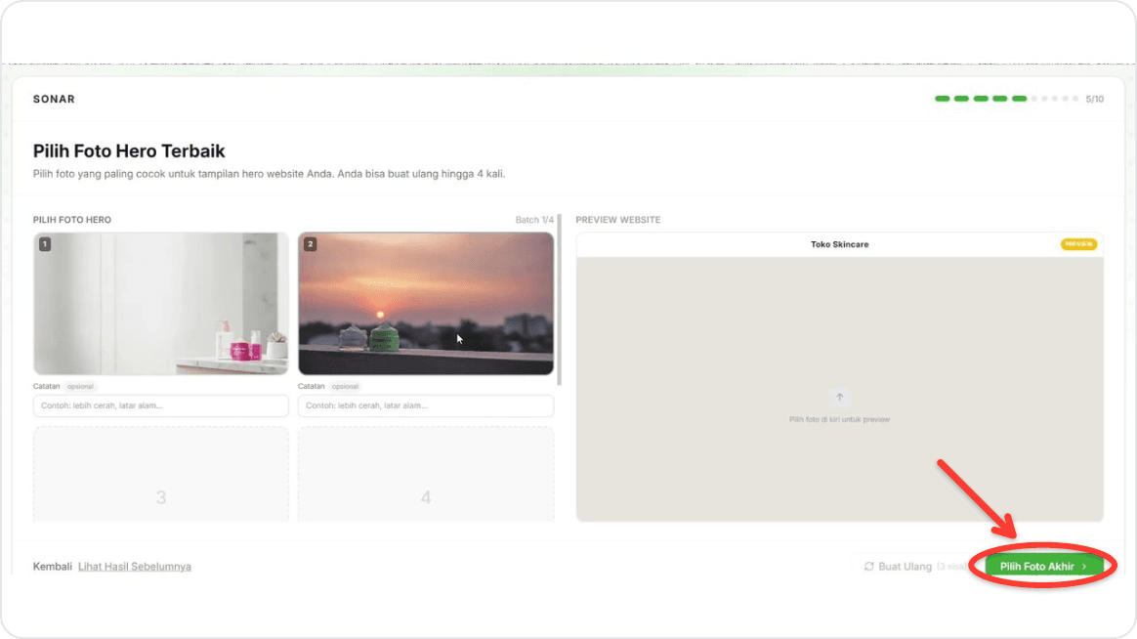The height and width of the screenshot is (639, 1137).
Task: Select hero photo 1 with pink skincare bottles
Action: tap(161, 303)
